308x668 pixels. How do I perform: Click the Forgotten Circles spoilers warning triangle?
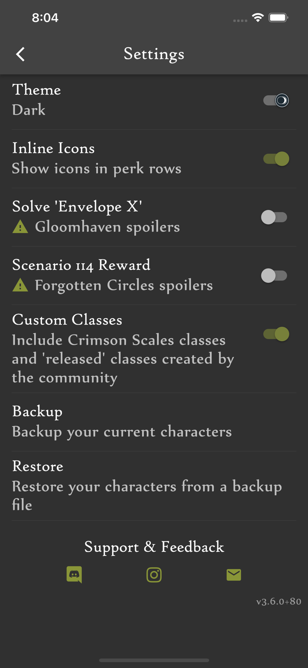click(20, 285)
